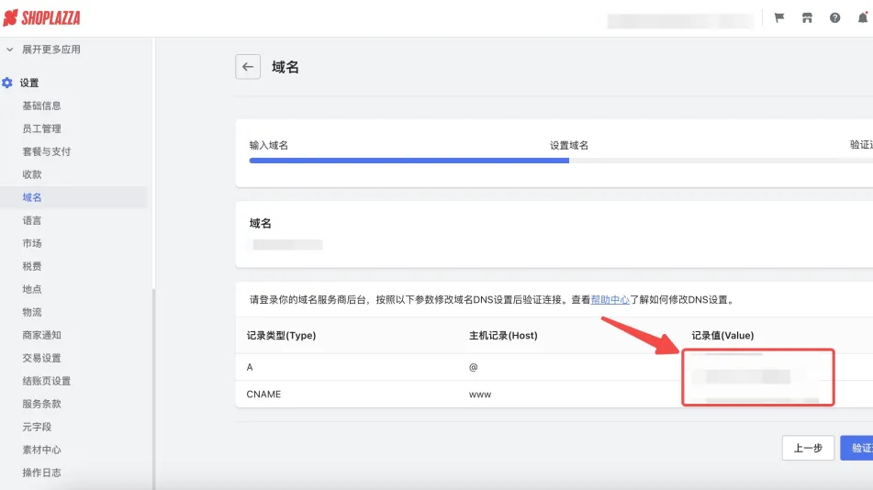
Task: Click the 上一步 button
Action: pyautogui.click(x=808, y=448)
